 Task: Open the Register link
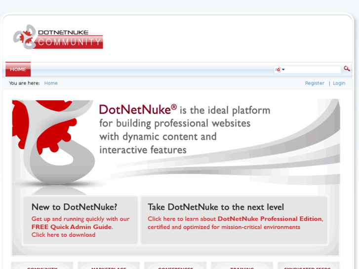[x=315, y=83]
